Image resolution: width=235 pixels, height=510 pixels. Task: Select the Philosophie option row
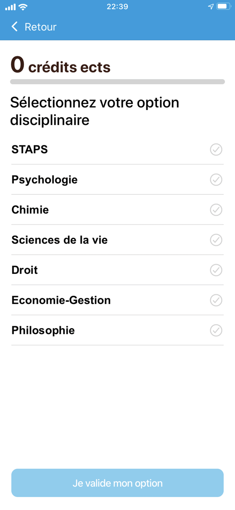pos(117,330)
